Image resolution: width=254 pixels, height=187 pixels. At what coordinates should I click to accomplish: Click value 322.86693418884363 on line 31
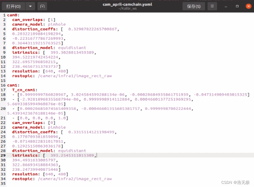pos(35,165)
